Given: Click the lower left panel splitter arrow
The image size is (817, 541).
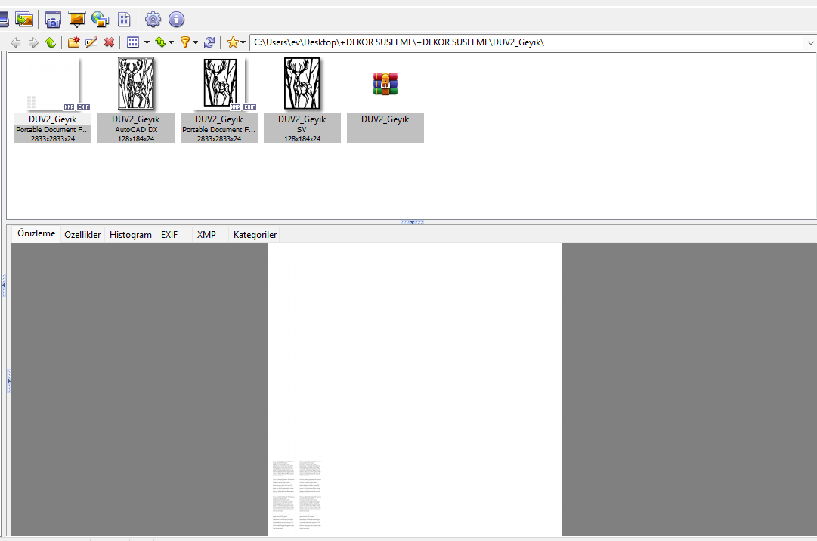Looking at the screenshot, I should click(9, 381).
